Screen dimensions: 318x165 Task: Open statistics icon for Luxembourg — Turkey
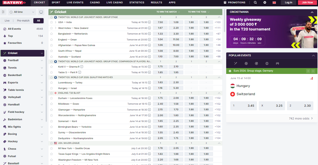(x=150, y=83)
